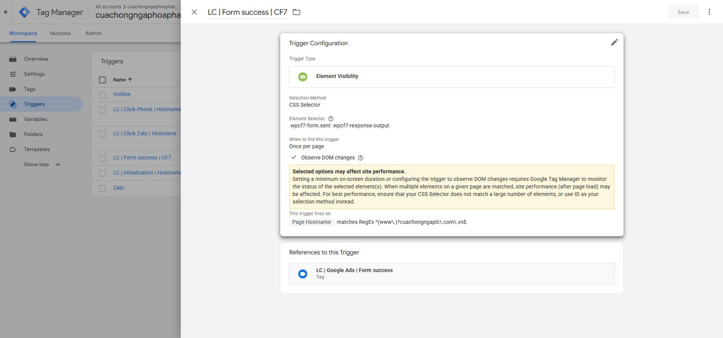Screen dimensions: 723x338
Task: Switch to the Admin tab
Action: (x=94, y=33)
